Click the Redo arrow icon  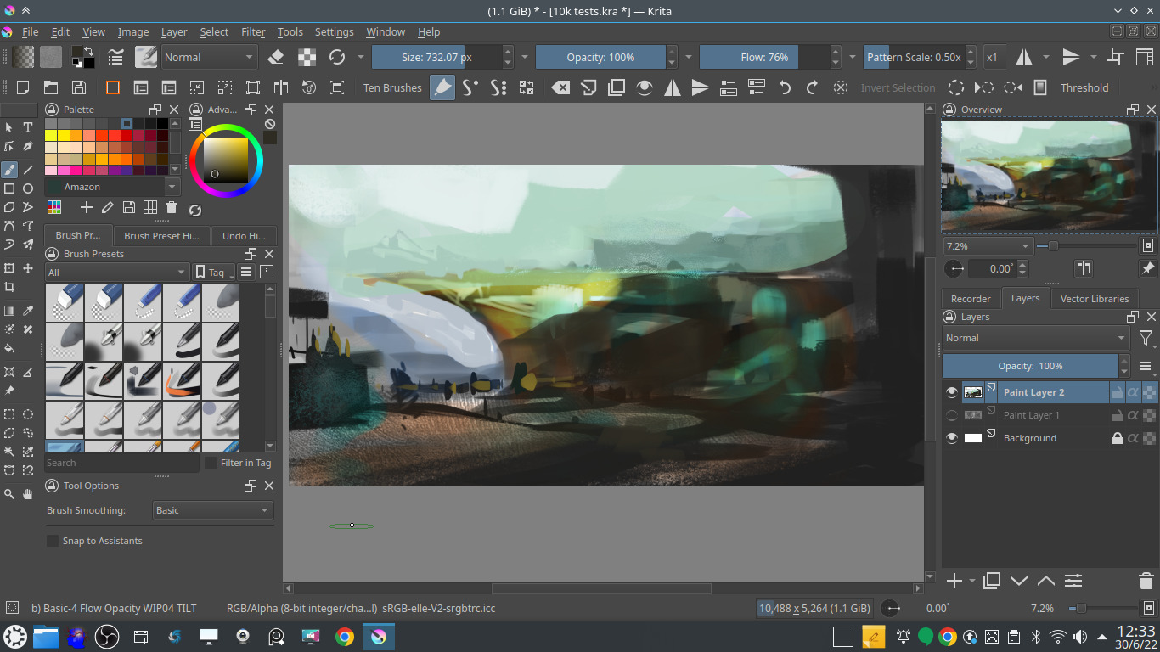pos(812,87)
